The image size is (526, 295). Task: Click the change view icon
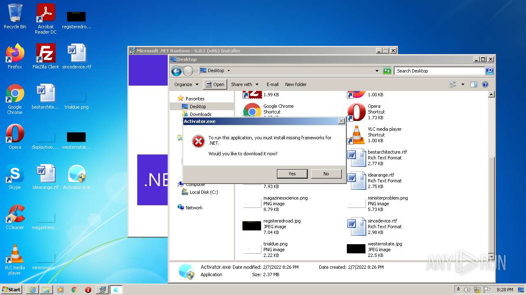click(x=453, y=84)
